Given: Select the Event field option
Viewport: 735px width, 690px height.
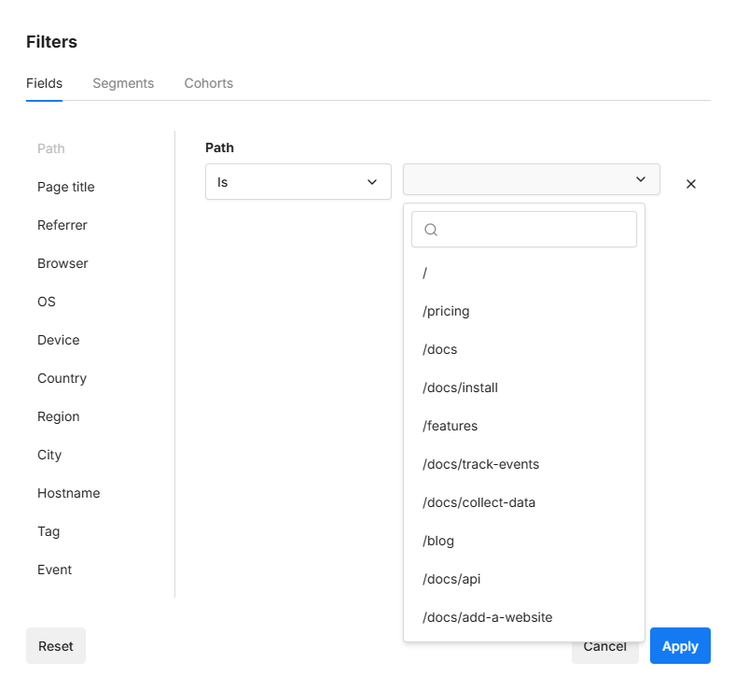Looking at the screenshot, I should click(54, 570).
